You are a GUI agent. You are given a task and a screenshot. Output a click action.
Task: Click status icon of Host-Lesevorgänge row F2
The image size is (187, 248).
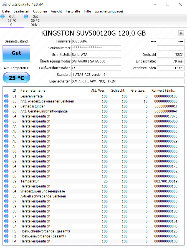tap(6, 236)
